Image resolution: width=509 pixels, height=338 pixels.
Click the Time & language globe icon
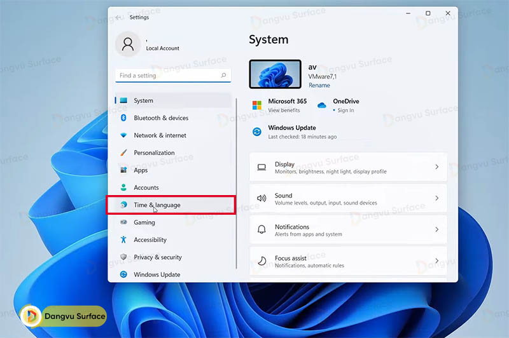123,205
